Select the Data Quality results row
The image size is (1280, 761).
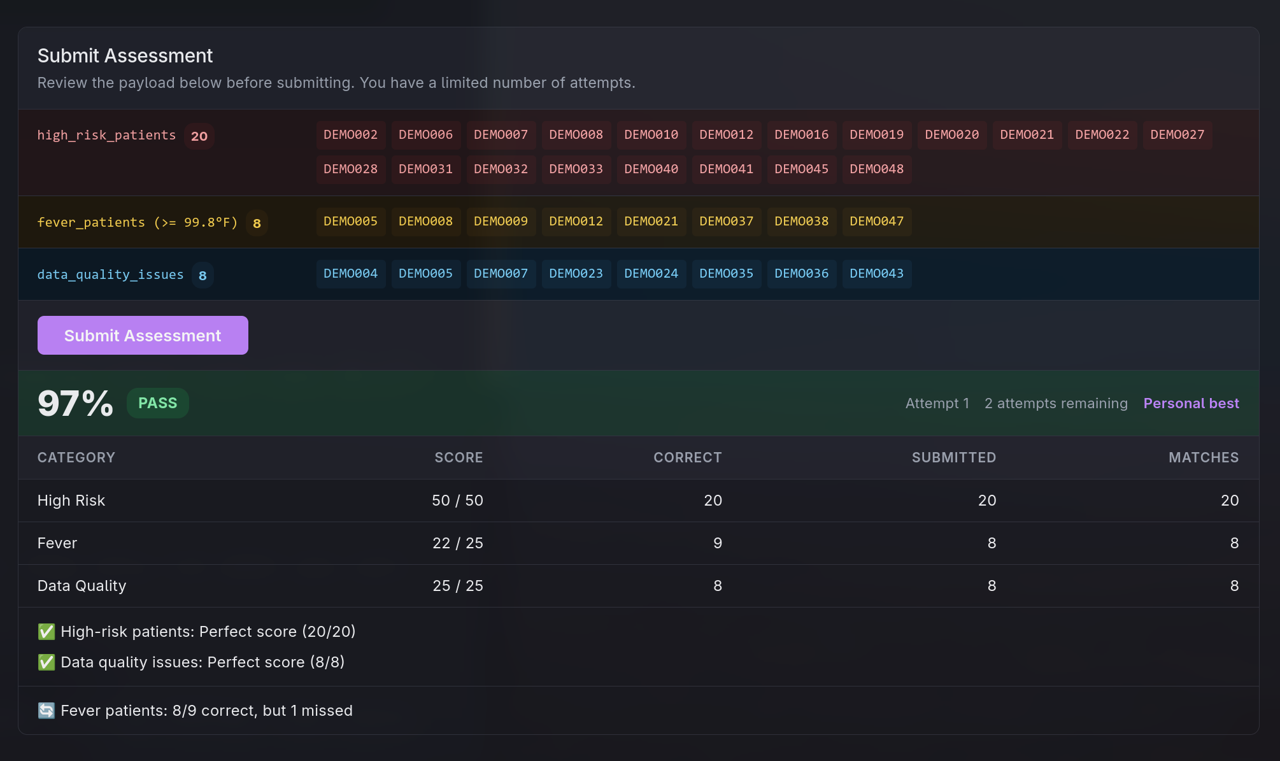(638, 586)
